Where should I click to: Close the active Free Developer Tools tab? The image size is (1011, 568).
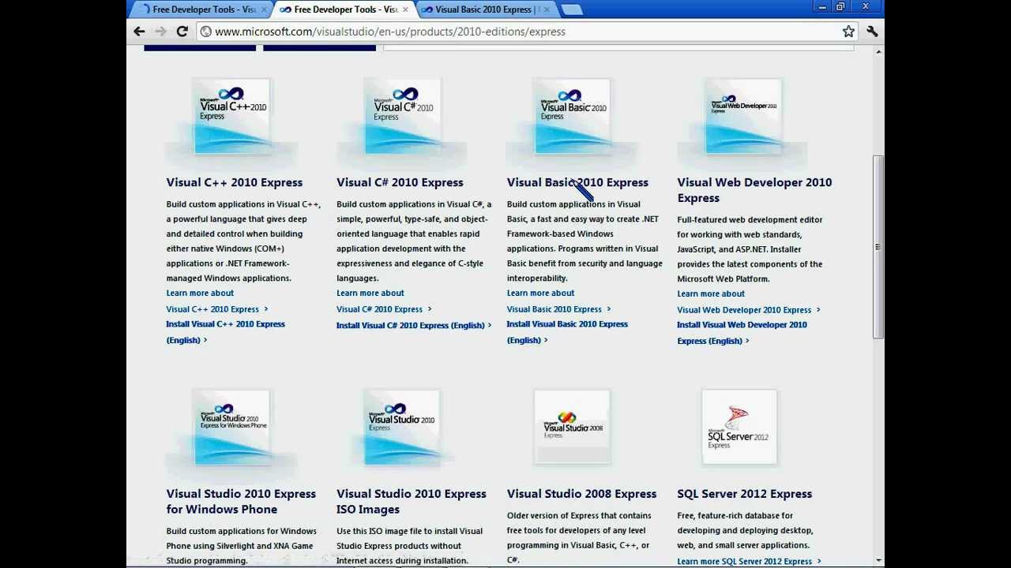pos(405,9)
